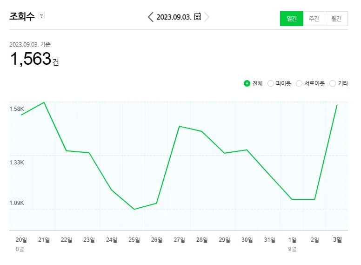Select the 전체 radio button

(247, 83)
